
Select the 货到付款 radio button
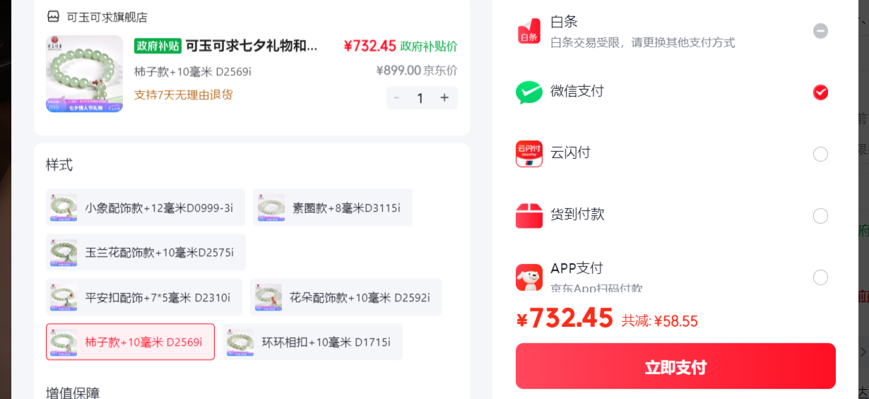(820, 215)
